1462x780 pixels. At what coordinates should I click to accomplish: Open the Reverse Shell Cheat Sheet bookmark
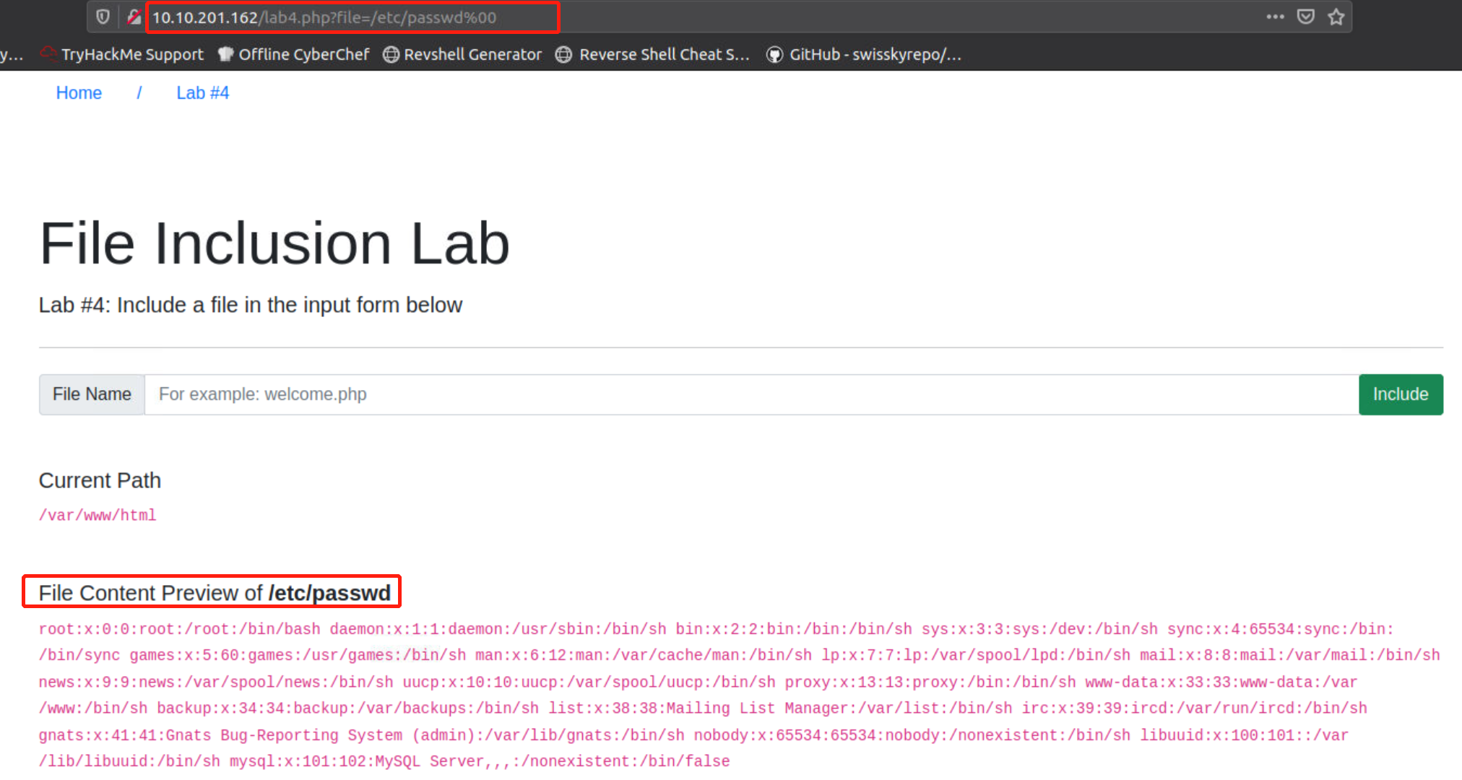tap(654, 54)
